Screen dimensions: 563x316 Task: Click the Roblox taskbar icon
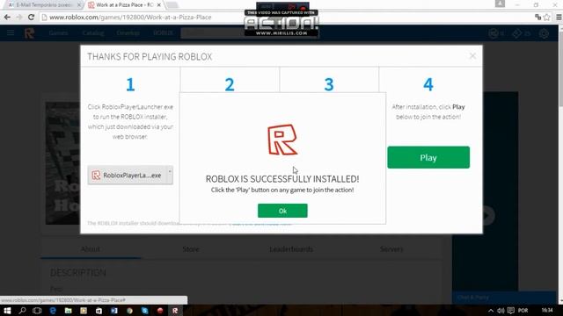point(175,310)
